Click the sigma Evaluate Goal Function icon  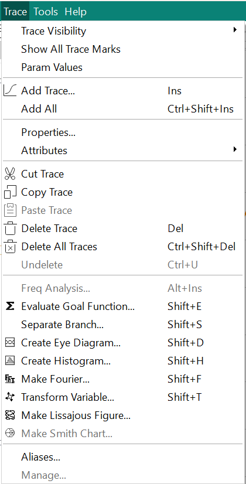pos(10,306)
